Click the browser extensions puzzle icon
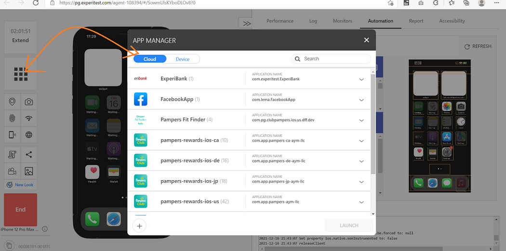The width and height of the screenshot is (506, 251). [435, 3]
